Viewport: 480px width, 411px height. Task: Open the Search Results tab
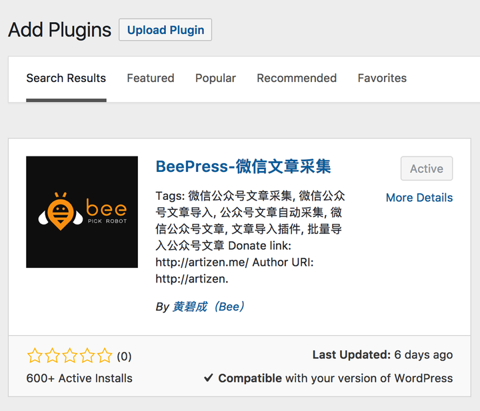tap(66, 78)
